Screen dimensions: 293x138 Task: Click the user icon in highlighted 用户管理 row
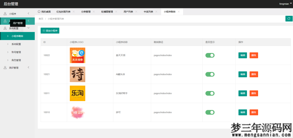pos(5,21)
